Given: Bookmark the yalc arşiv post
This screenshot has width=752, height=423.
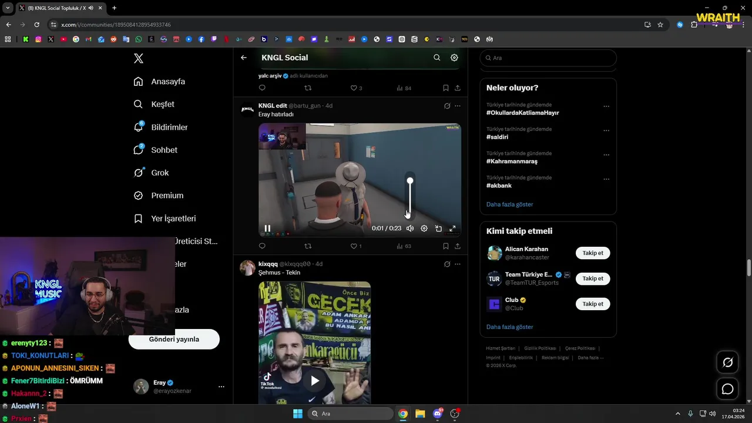Looking at the screenshot, I should 446,88.
